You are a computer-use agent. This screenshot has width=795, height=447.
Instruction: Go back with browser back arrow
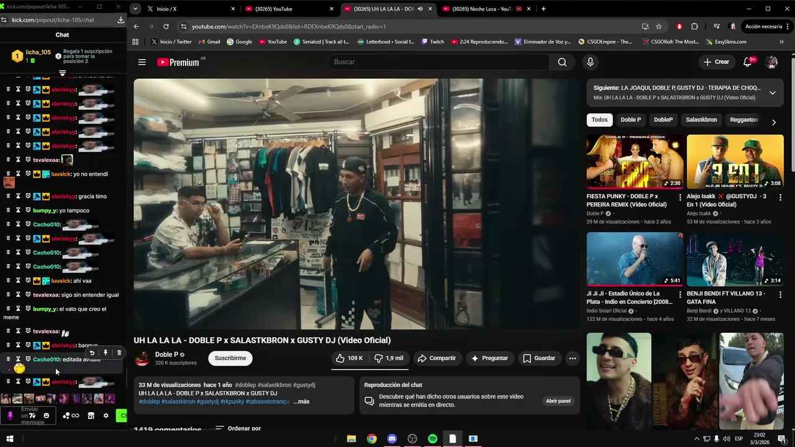tap(137, 27)
